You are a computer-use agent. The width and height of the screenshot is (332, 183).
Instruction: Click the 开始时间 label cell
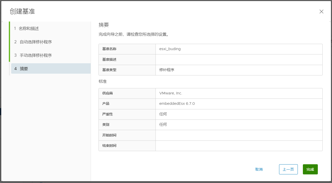coord(127,135)
